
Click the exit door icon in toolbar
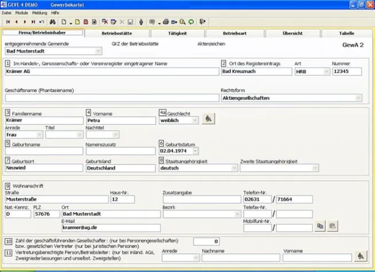(x=202, y=22)
